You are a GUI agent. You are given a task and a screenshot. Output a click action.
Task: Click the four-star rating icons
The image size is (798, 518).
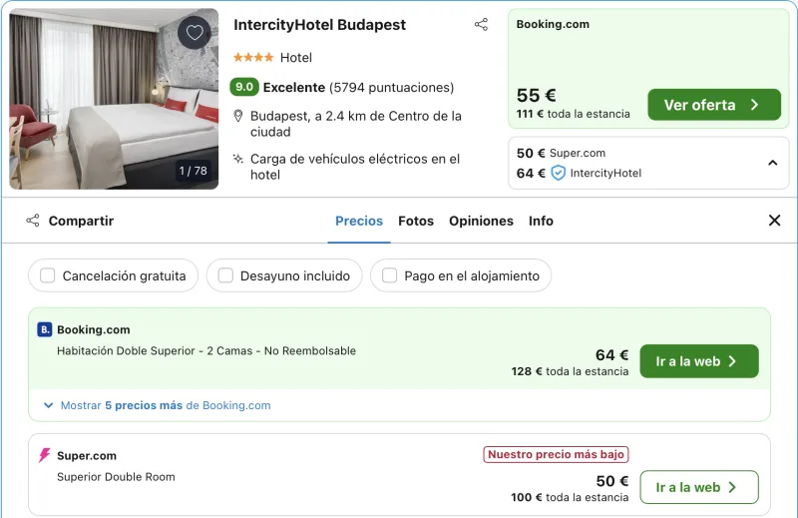253,58
